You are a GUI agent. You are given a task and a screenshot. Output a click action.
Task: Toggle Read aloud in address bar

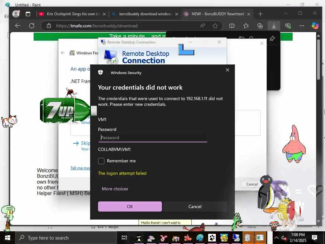pos(202,26)
